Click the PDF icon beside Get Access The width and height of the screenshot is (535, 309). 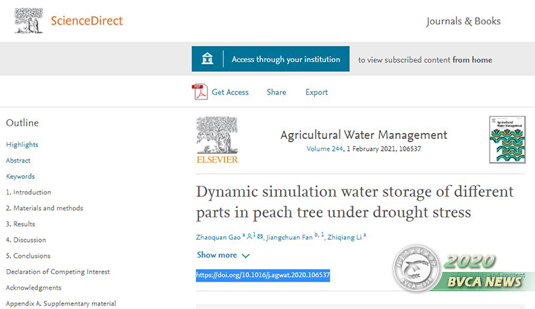point(199,92)
